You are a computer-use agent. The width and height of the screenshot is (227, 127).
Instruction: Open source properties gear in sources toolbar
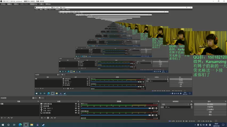[48, 118]
